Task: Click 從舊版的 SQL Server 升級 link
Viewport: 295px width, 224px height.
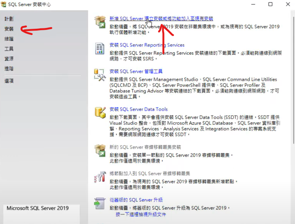Action: tap(136, 200)
